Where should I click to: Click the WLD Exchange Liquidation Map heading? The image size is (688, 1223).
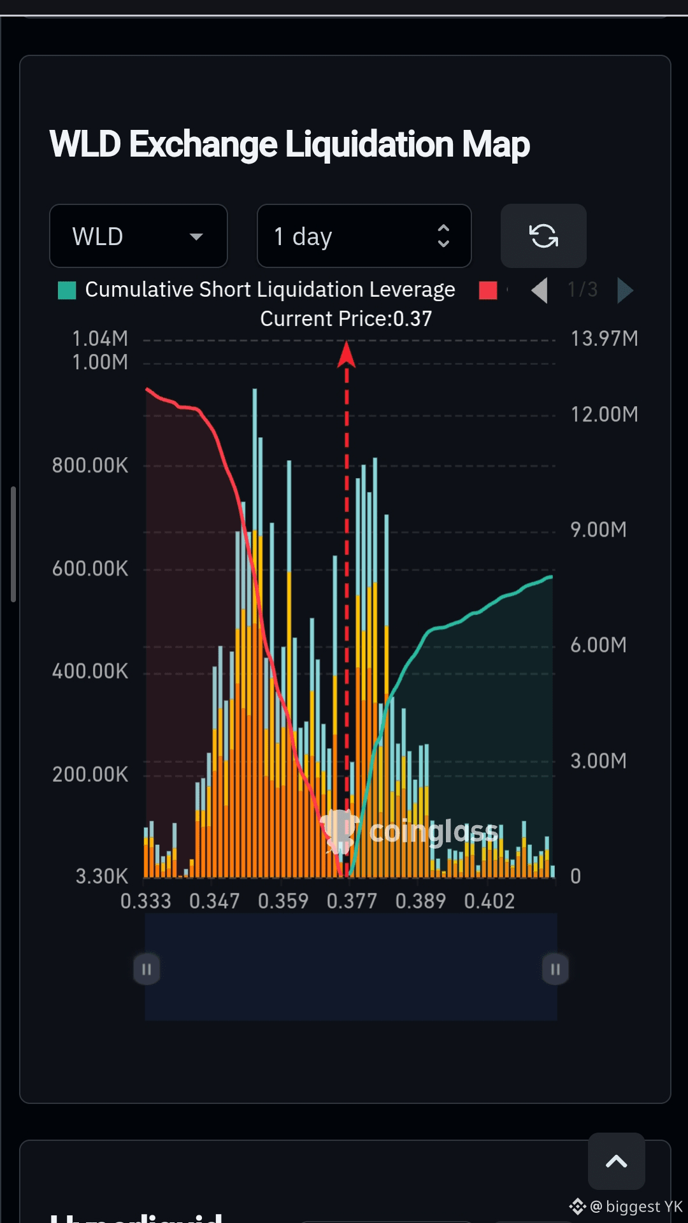(x=290, y=145)
